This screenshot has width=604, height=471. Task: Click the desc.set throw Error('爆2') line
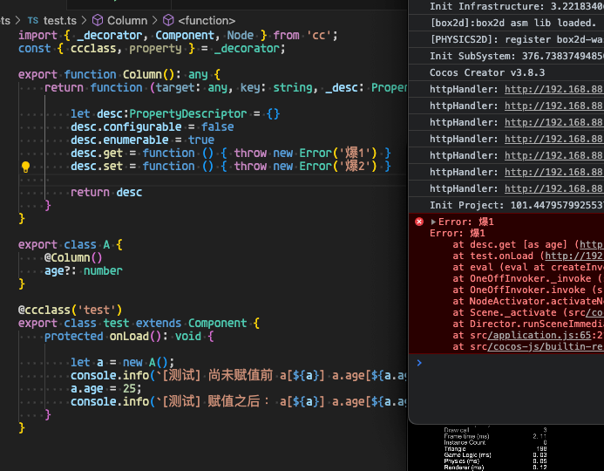(x=231, y=166)
